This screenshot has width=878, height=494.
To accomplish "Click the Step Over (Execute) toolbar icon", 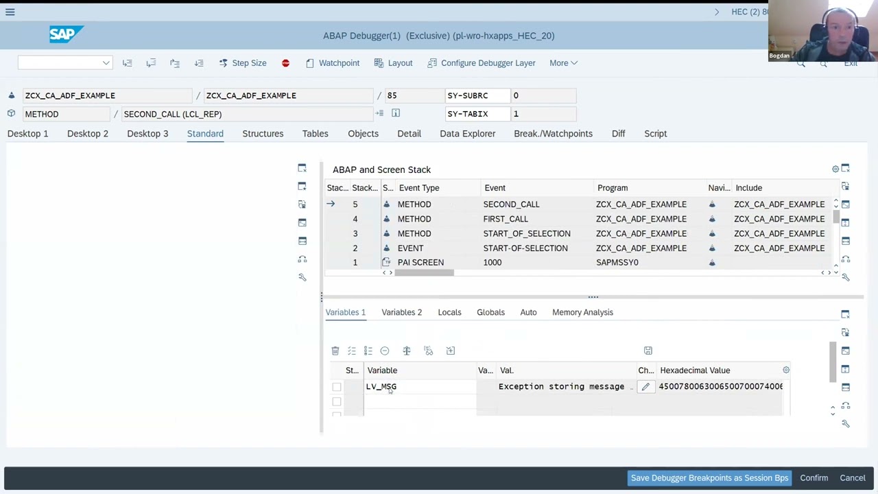I will pos(151,63).
